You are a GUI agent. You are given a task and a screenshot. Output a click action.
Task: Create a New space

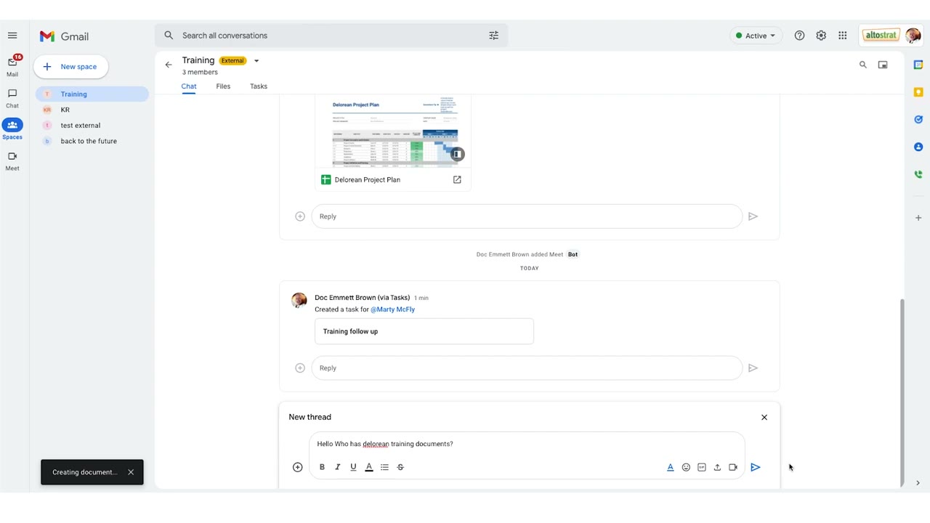[x=70, y=67]
